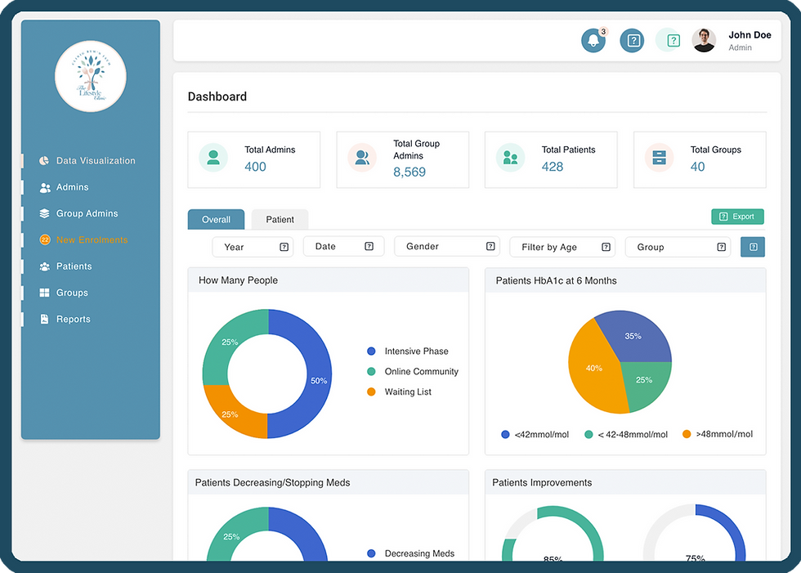Click the Total Admins card icon
The width and height of the screenshot is (801, 573).
pyautogui.click(x=213, y=157)
